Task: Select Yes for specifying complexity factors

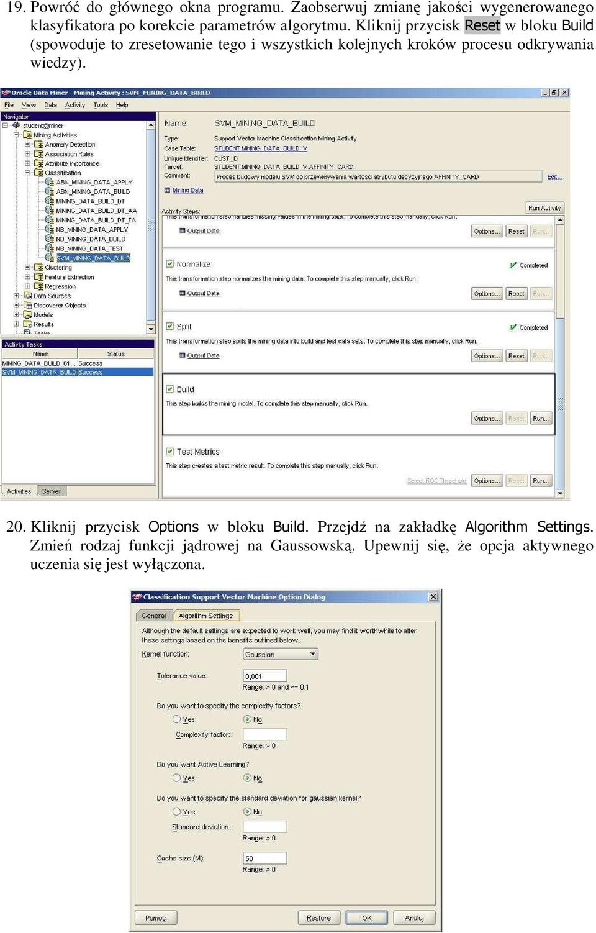Action: coord(177,719)
